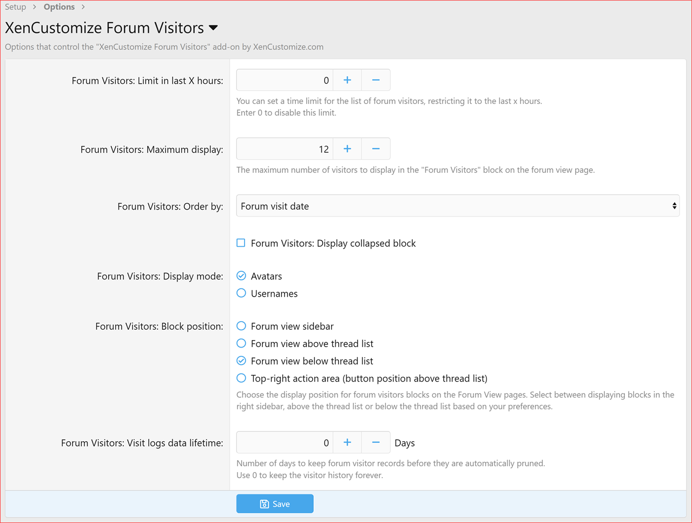Navigate to Setup via breadcrumb
The width and height of the screenshot is (692, 523).
click(15, 6)
